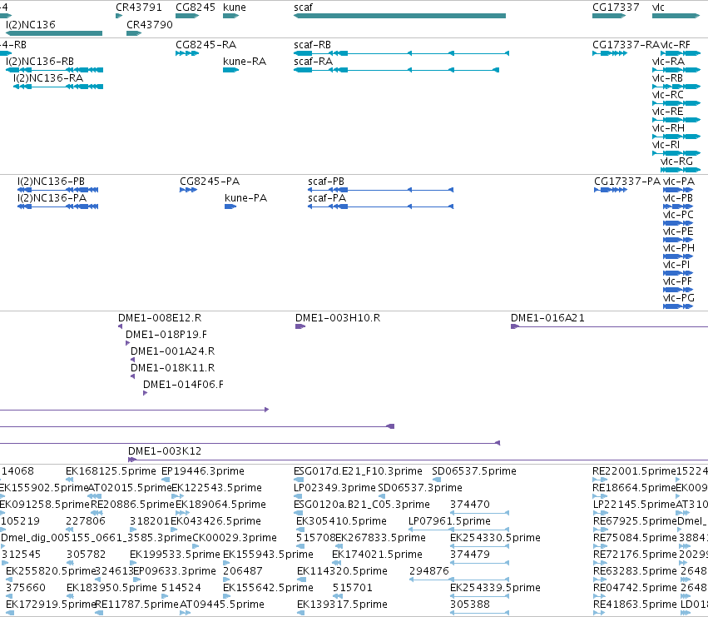
Task: Select the DME1-018P19.F clone label
Action: [166, 335]
